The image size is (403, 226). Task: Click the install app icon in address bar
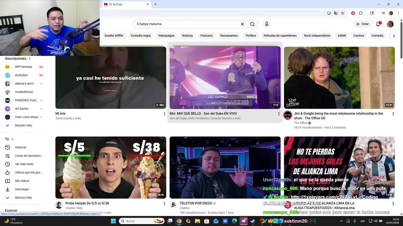[329, 13]
